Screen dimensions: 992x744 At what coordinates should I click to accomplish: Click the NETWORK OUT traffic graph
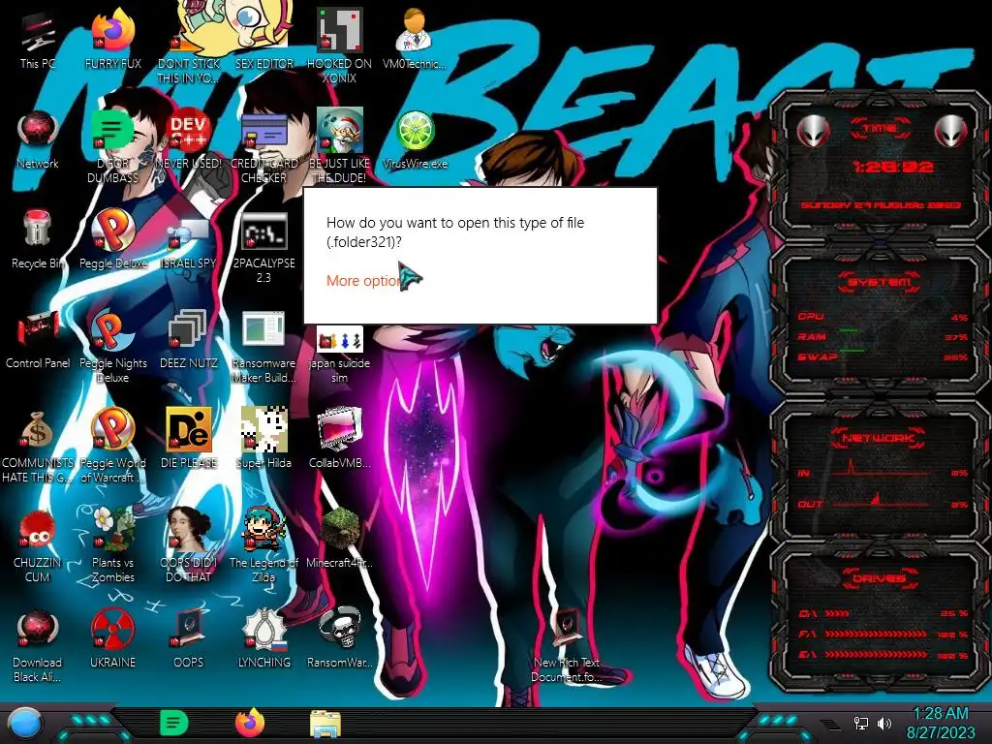pyautogui.click(x=883, y=500)
